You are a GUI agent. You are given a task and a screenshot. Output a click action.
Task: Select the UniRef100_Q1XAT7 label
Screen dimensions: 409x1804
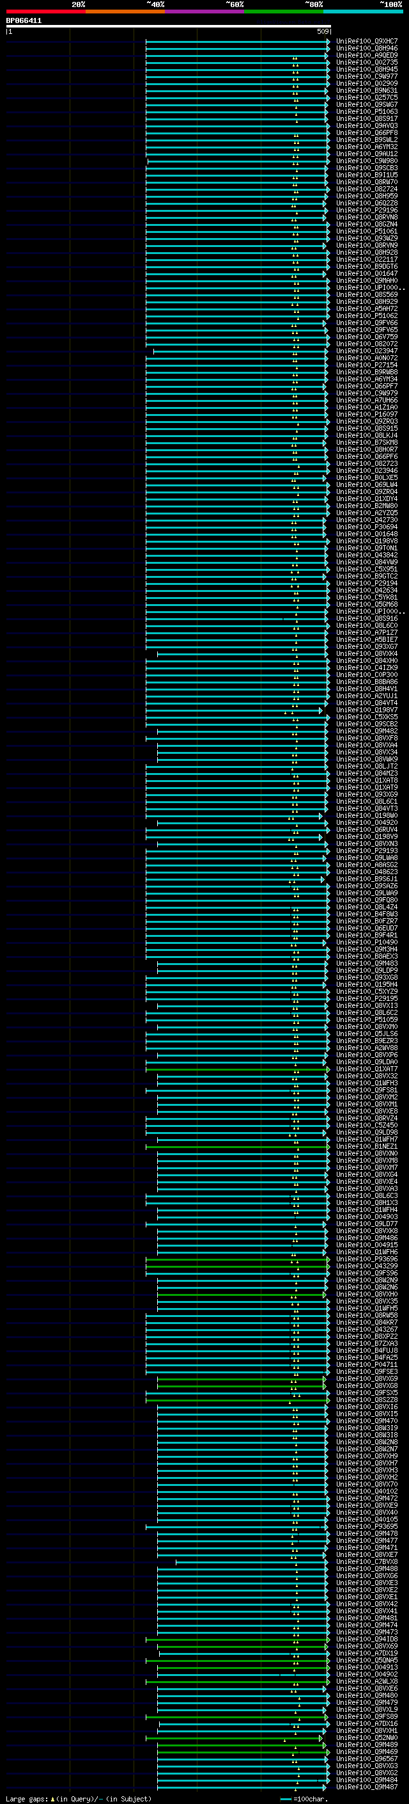[x=366, y=1069]
